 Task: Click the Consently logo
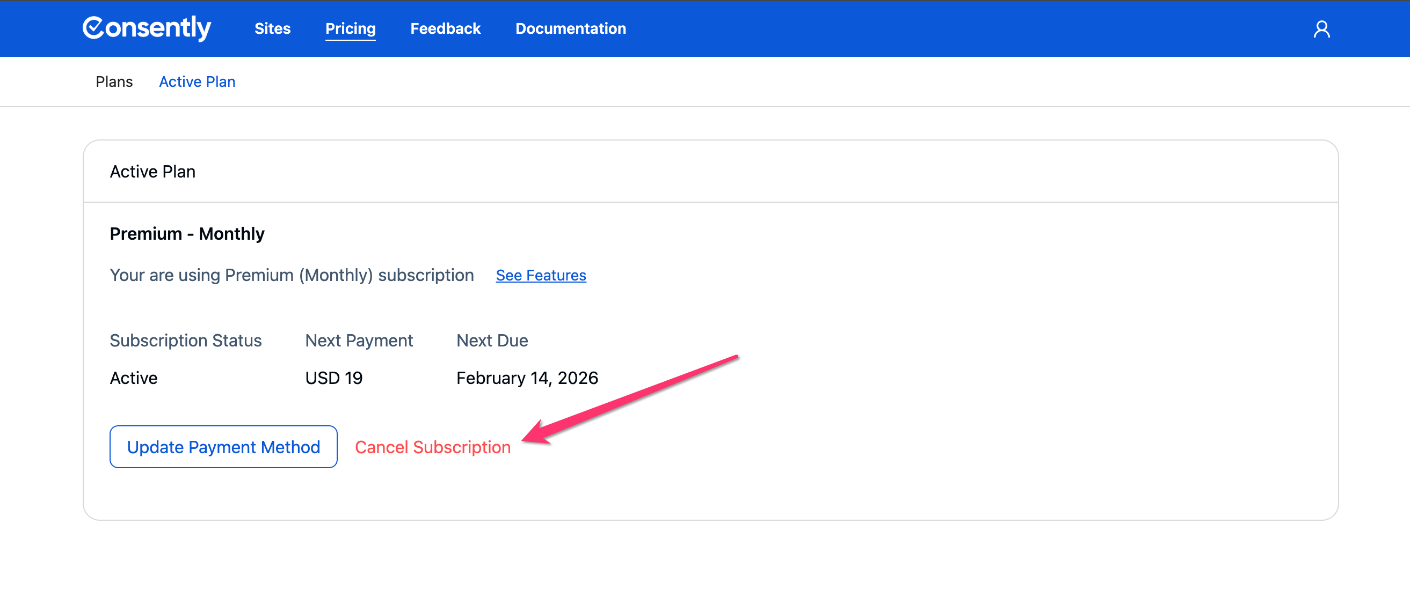tap(147, 28)
